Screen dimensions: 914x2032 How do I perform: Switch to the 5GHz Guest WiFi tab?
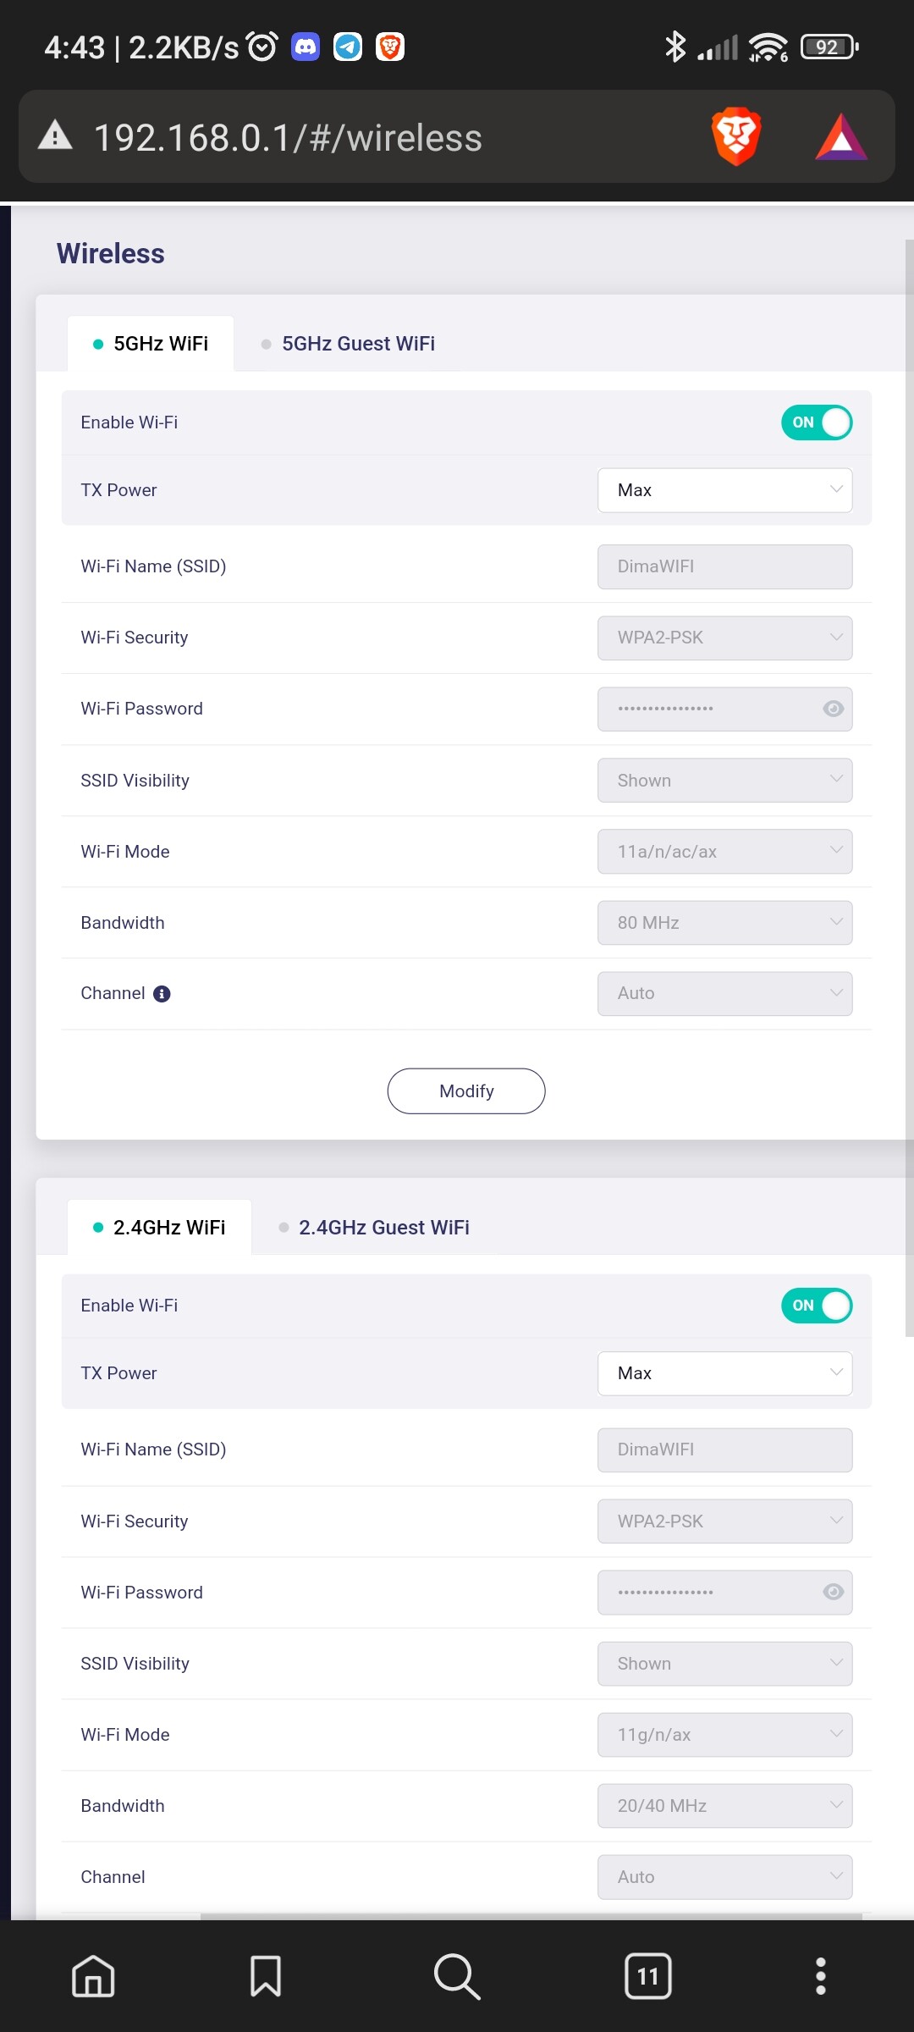click(357, 344)
